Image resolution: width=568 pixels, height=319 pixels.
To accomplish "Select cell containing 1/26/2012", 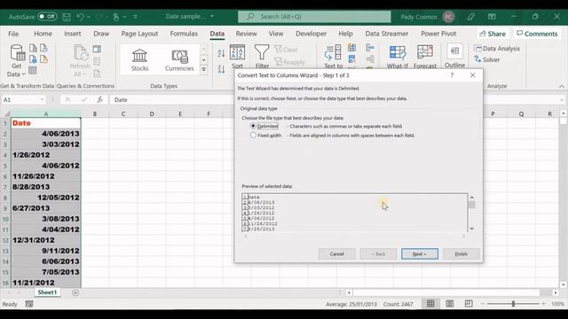I will coord(45,155).
